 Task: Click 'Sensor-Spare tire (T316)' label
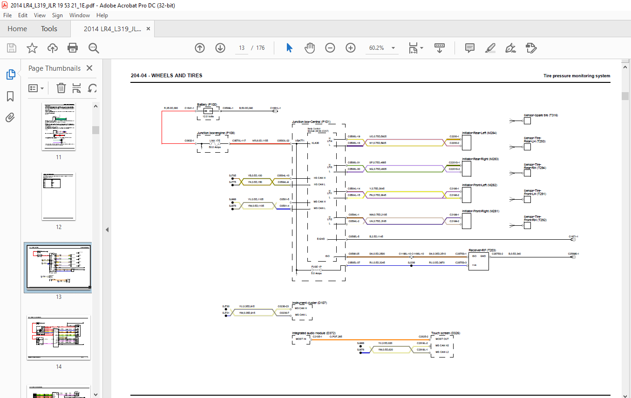541,115
